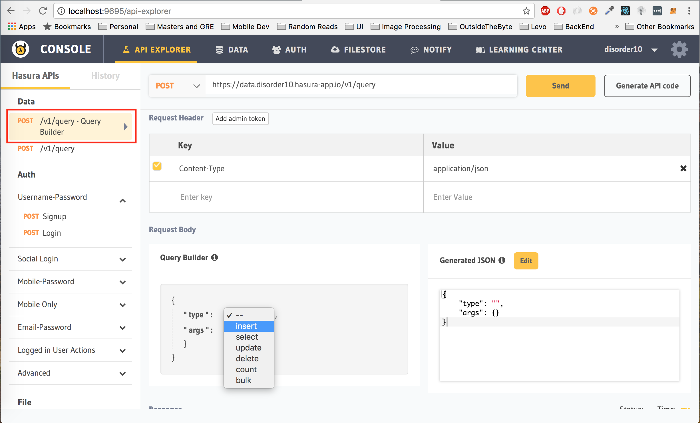The height and width of the screenshot is (423, 700).
Task: Open the POST method dropdown
Action: 177,86
